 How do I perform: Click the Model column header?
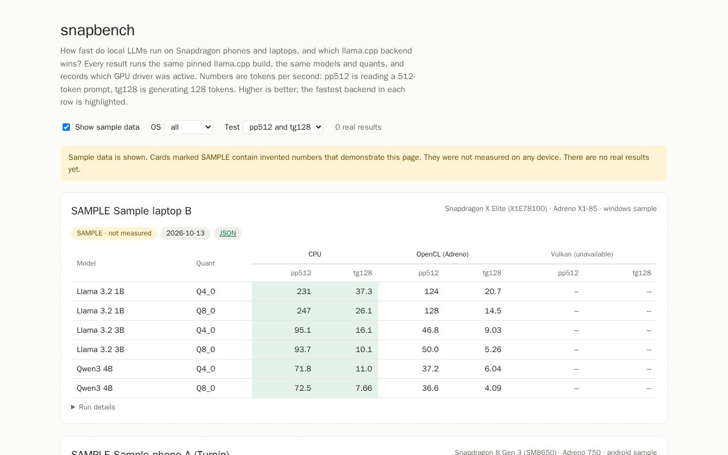point(86,263)
